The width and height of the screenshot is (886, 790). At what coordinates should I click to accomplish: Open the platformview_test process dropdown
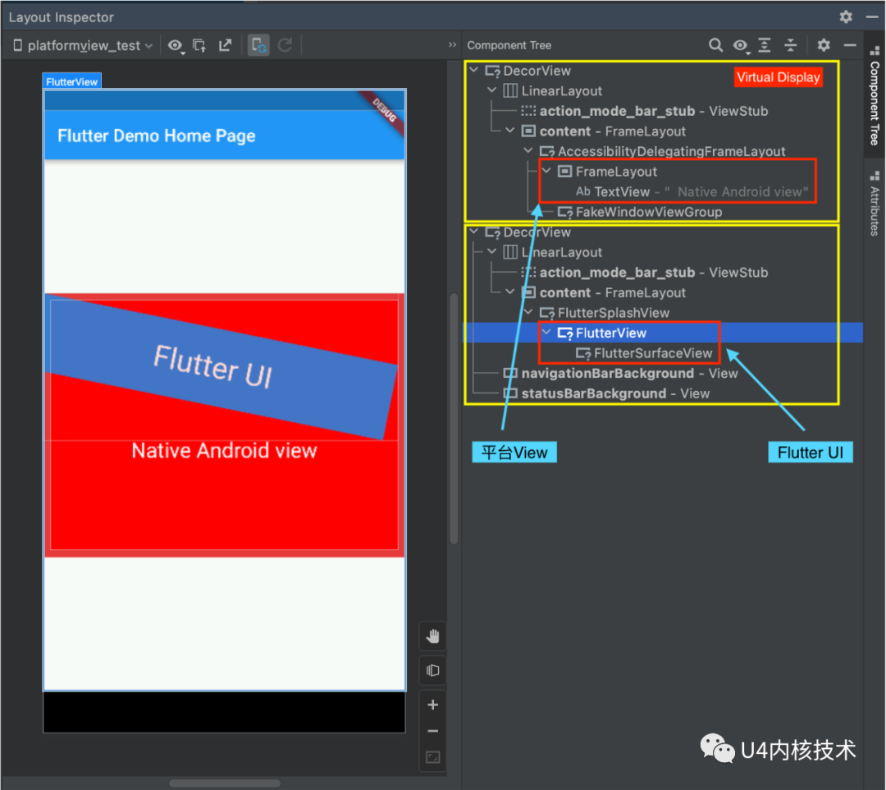82,46
